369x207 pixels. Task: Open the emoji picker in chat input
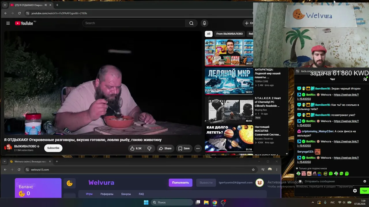[x=365, y=181]
